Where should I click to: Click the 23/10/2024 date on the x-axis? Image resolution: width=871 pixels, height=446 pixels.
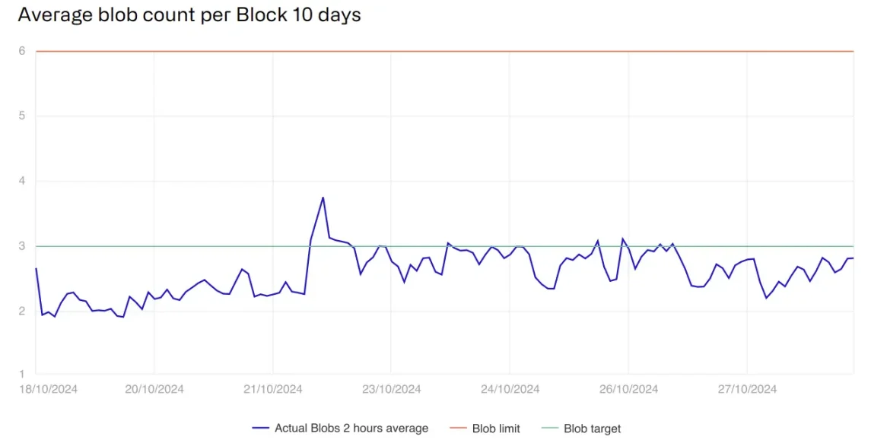point(391,389)
